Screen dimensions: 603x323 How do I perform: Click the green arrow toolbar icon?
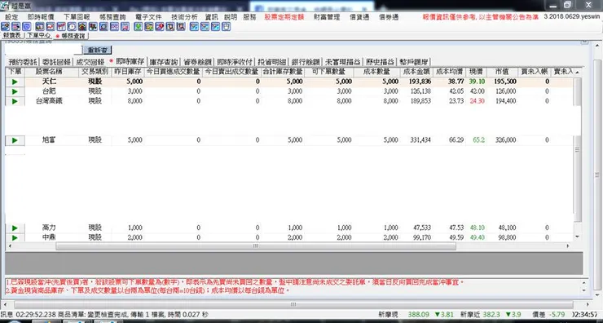tap(138, 27)
